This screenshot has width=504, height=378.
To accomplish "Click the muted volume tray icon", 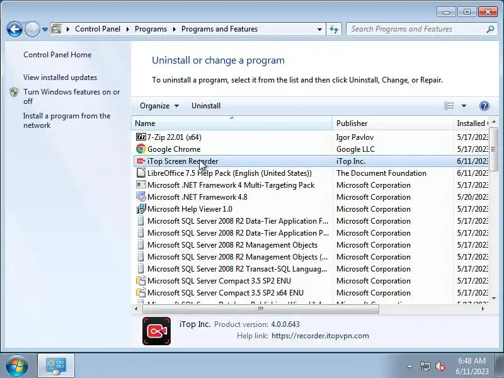I will (440, 366).
